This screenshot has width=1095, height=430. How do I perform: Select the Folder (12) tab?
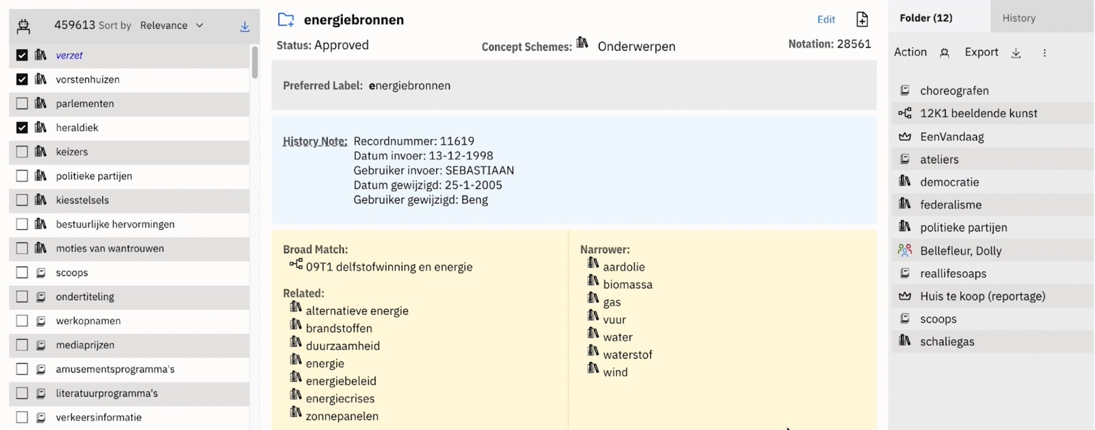coord(926,18)
